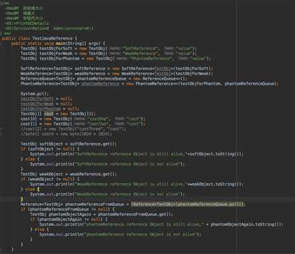This screenshot has width=295, height=254.
Task: Click the commented-out //cost[2] line
Action: [73, 129]
